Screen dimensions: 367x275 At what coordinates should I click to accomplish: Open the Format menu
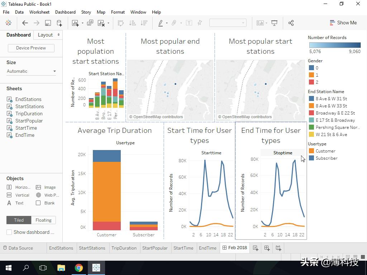(118, 12)
